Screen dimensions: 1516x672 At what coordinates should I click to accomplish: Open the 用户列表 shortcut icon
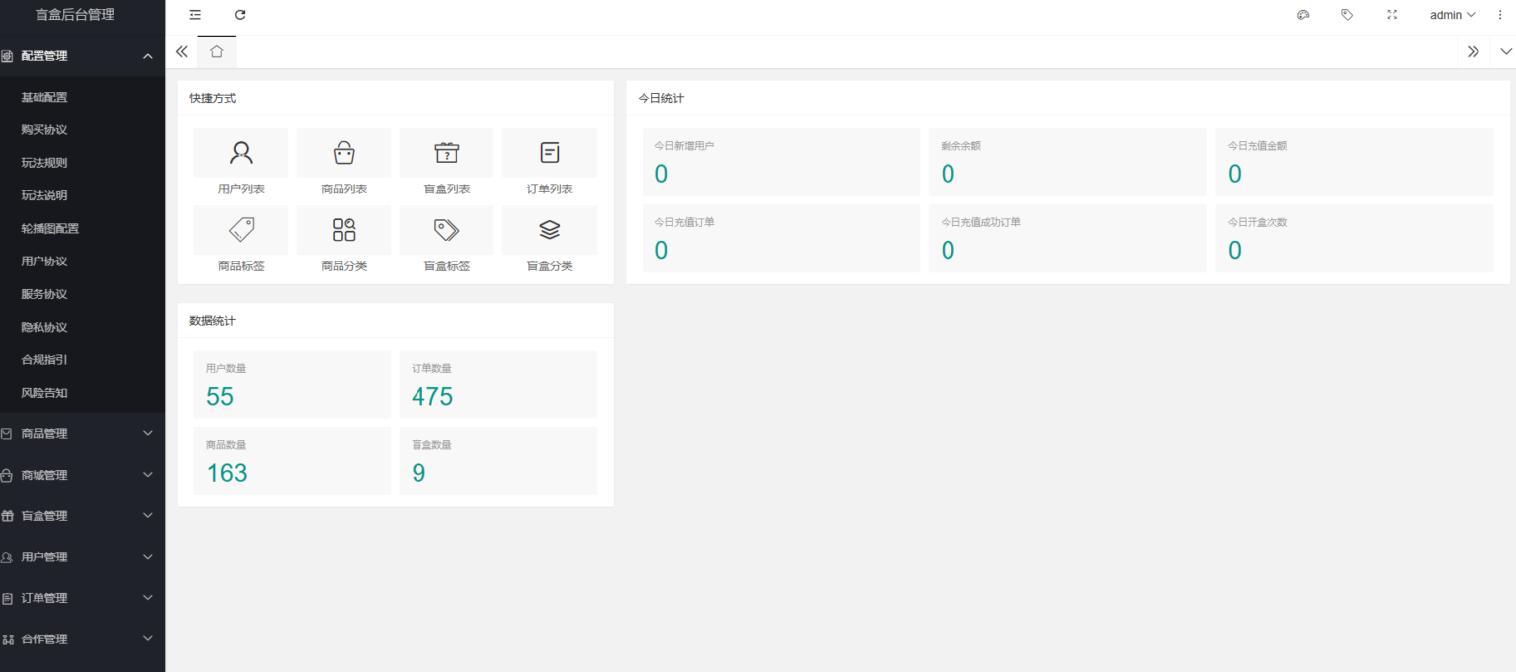(x=241, y=153)
